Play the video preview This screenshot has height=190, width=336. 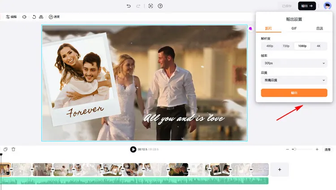[133, 149]
